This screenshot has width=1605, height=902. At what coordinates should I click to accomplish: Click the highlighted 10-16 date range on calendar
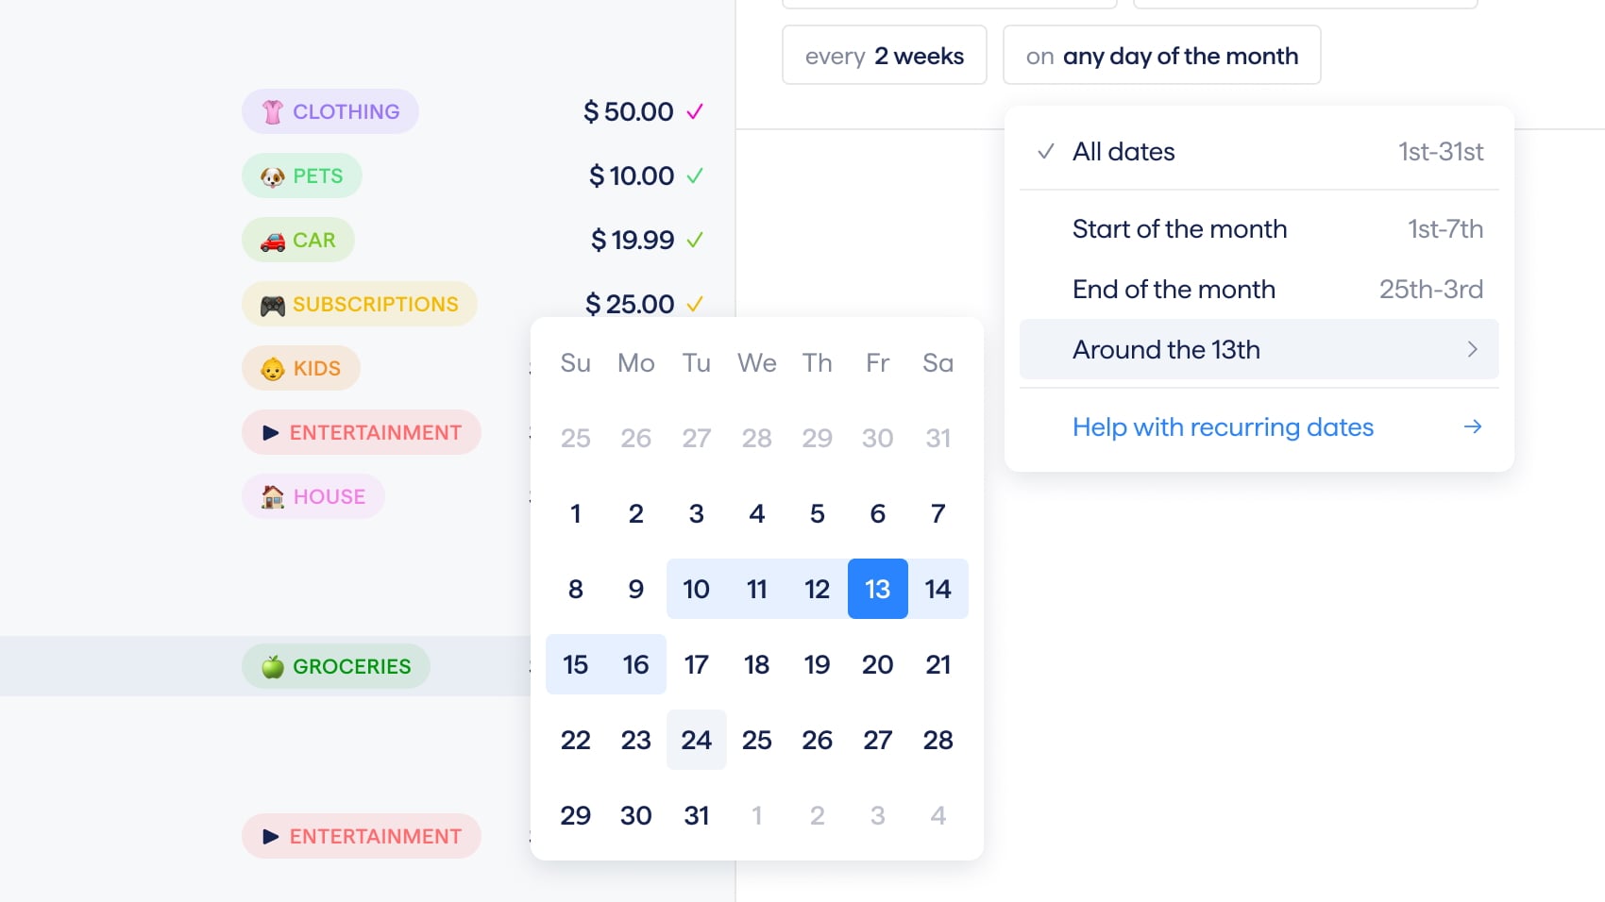(817, 589)
